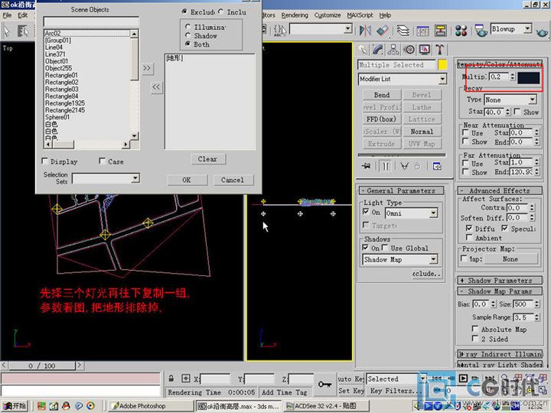
Task: Open the Material Editor icon
Action: (x=461, y=31)
